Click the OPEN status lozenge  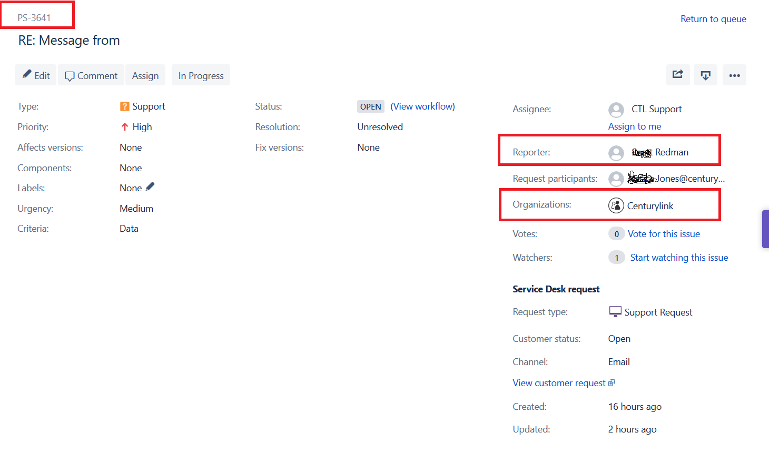pyautogui.click(x=371, y=106)
